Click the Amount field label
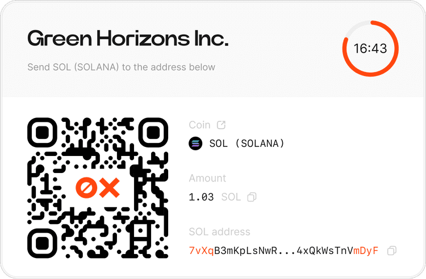 click(207, 178)
